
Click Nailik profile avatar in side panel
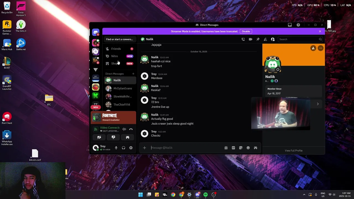[x=273, y=64]
